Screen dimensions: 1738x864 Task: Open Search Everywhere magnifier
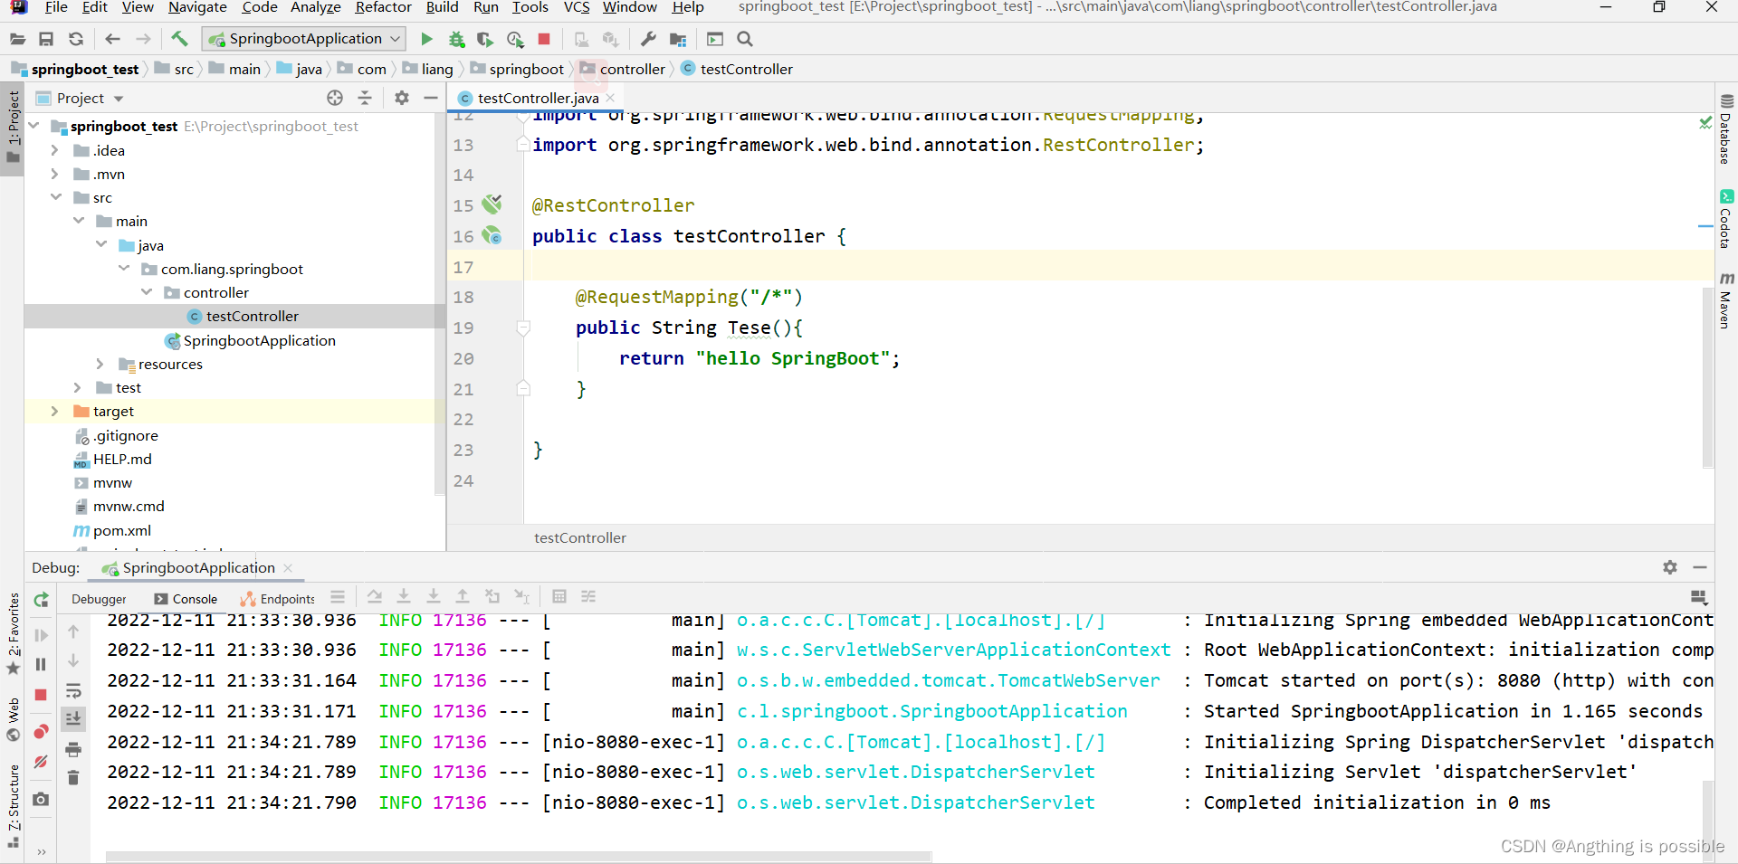point(745,39)
